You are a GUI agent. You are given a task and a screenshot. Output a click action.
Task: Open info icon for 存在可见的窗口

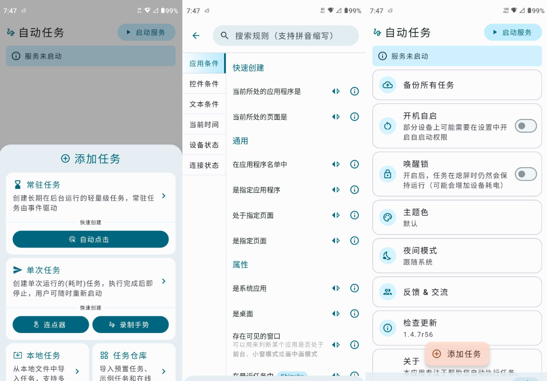tap(354, 345)
